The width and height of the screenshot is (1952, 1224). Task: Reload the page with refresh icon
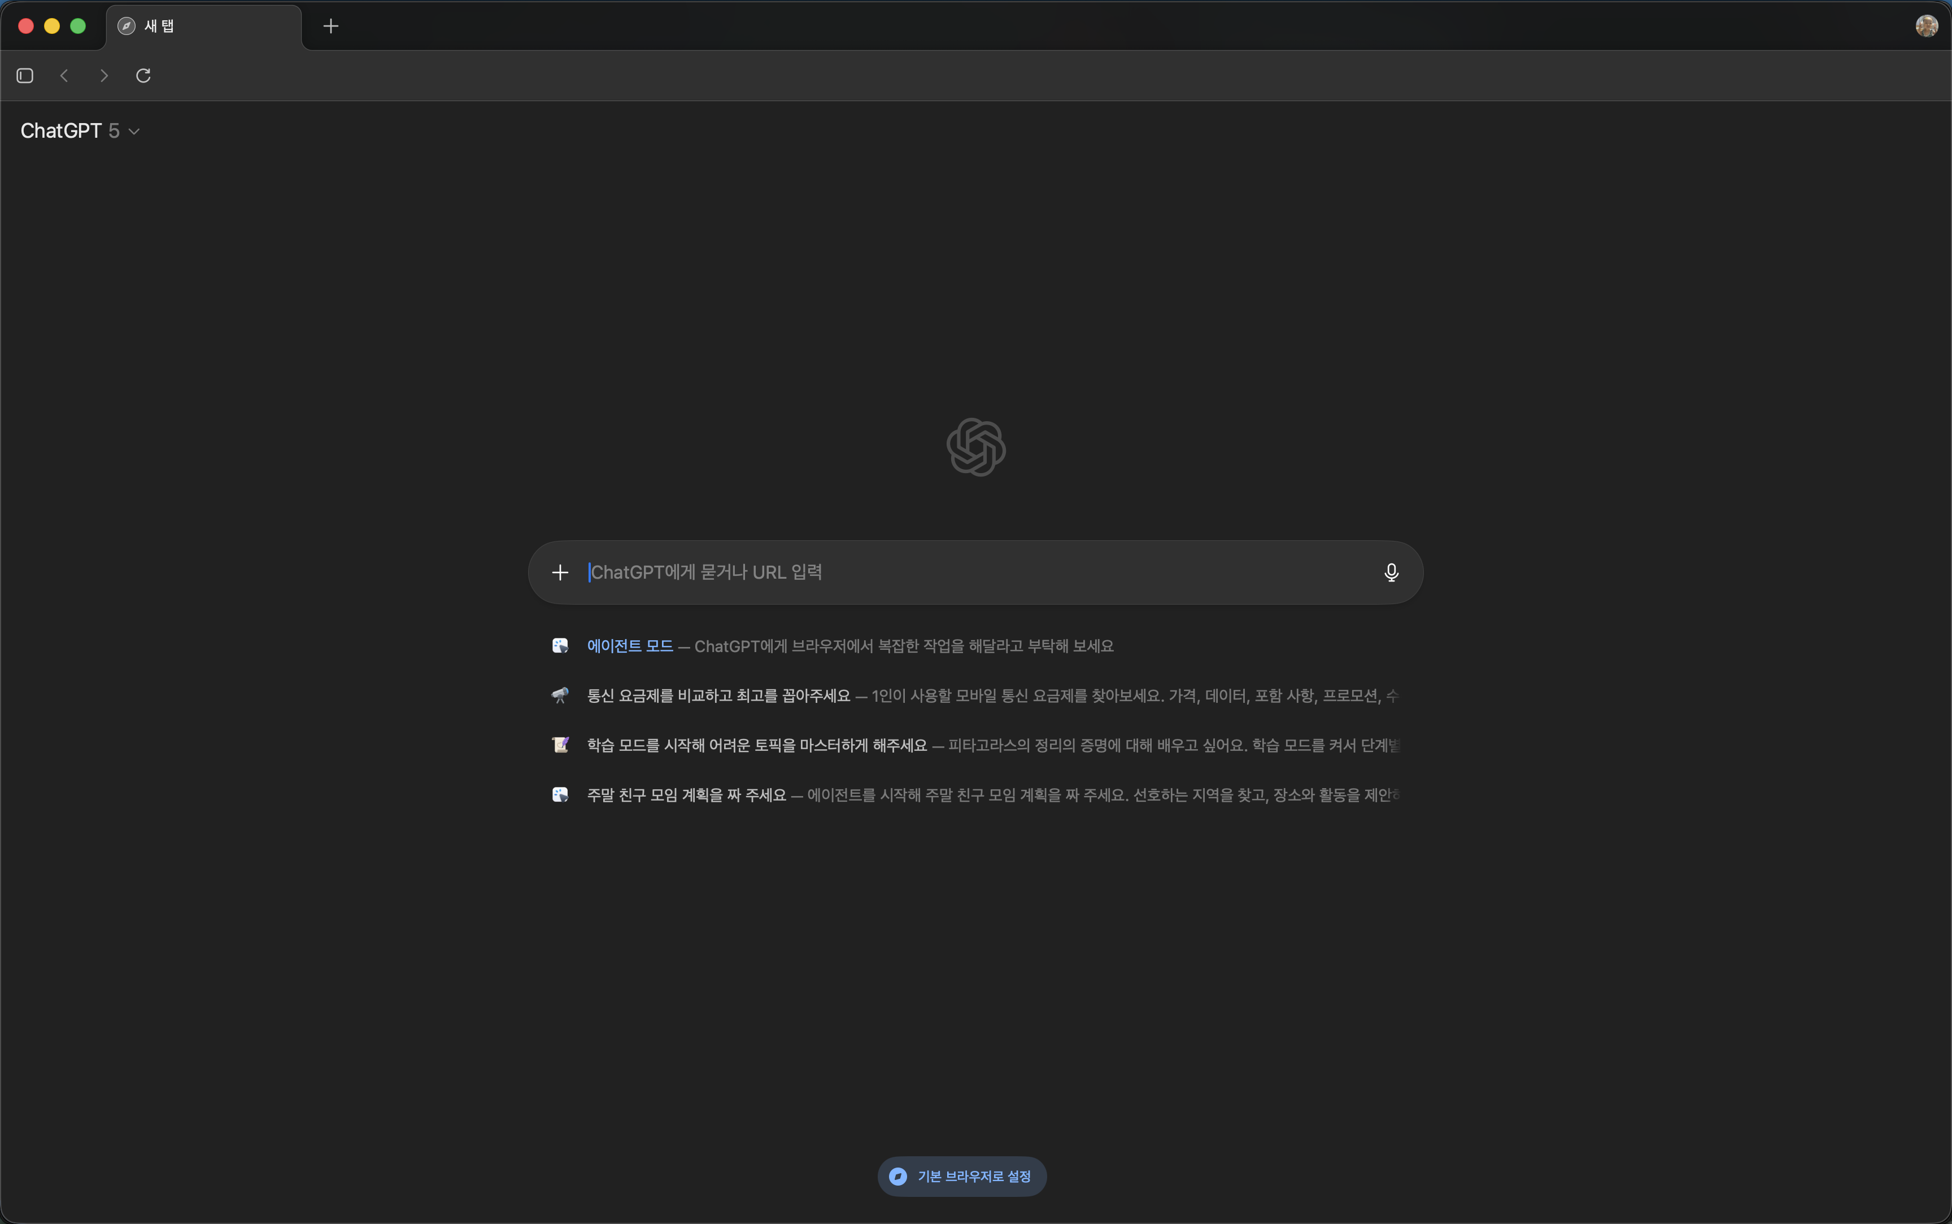(x=143, y=75)
